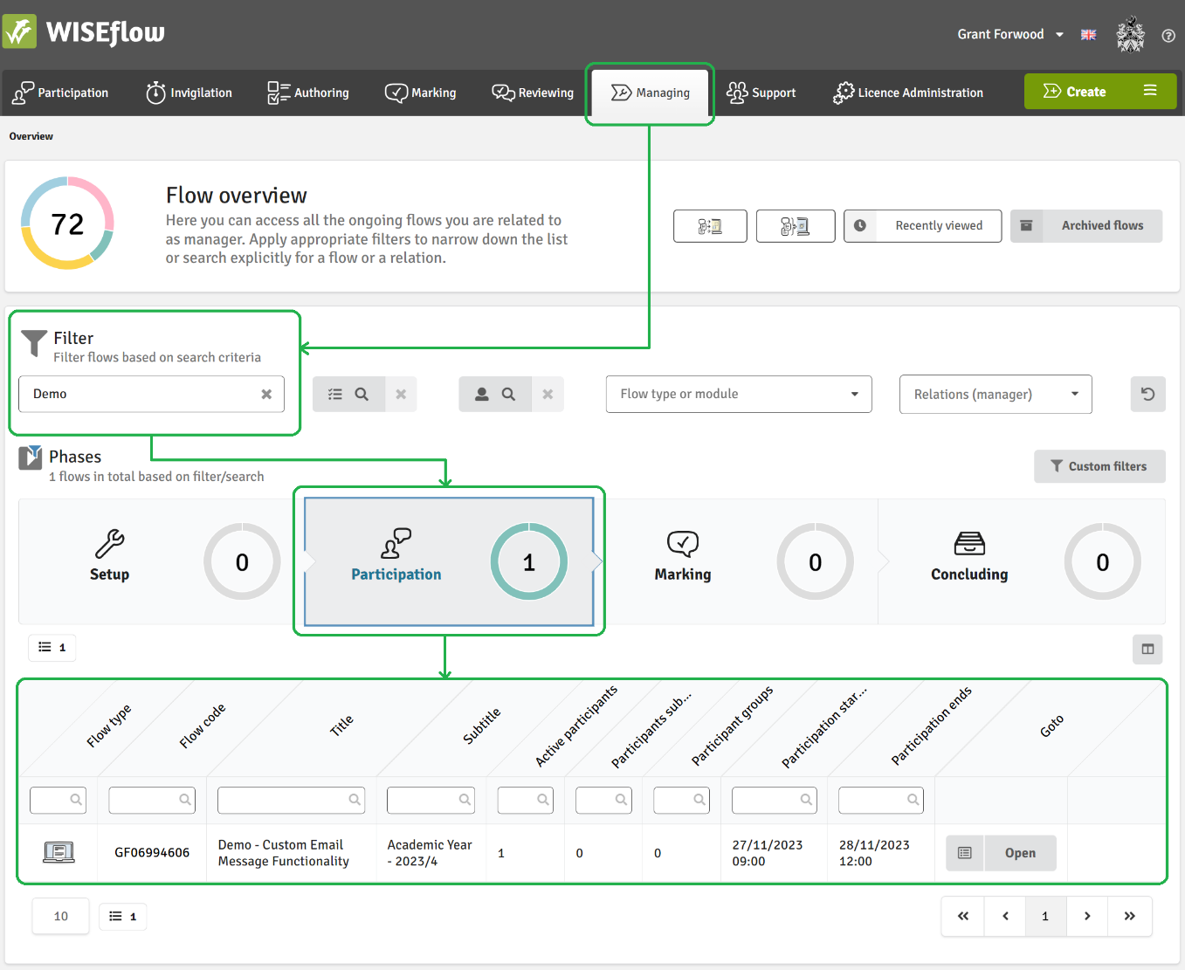Open help question mark icon
Viewport: 1185px width, 970px height.
coord(1168,36)
